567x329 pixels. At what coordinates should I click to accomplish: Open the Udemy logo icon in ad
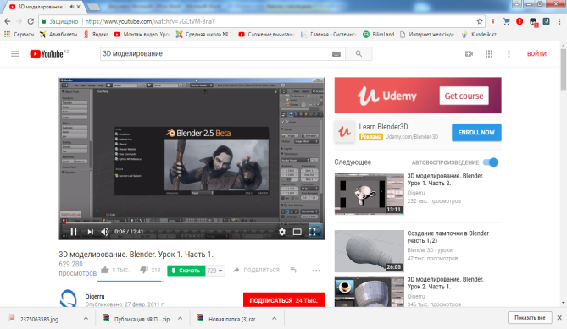[344, 132]
